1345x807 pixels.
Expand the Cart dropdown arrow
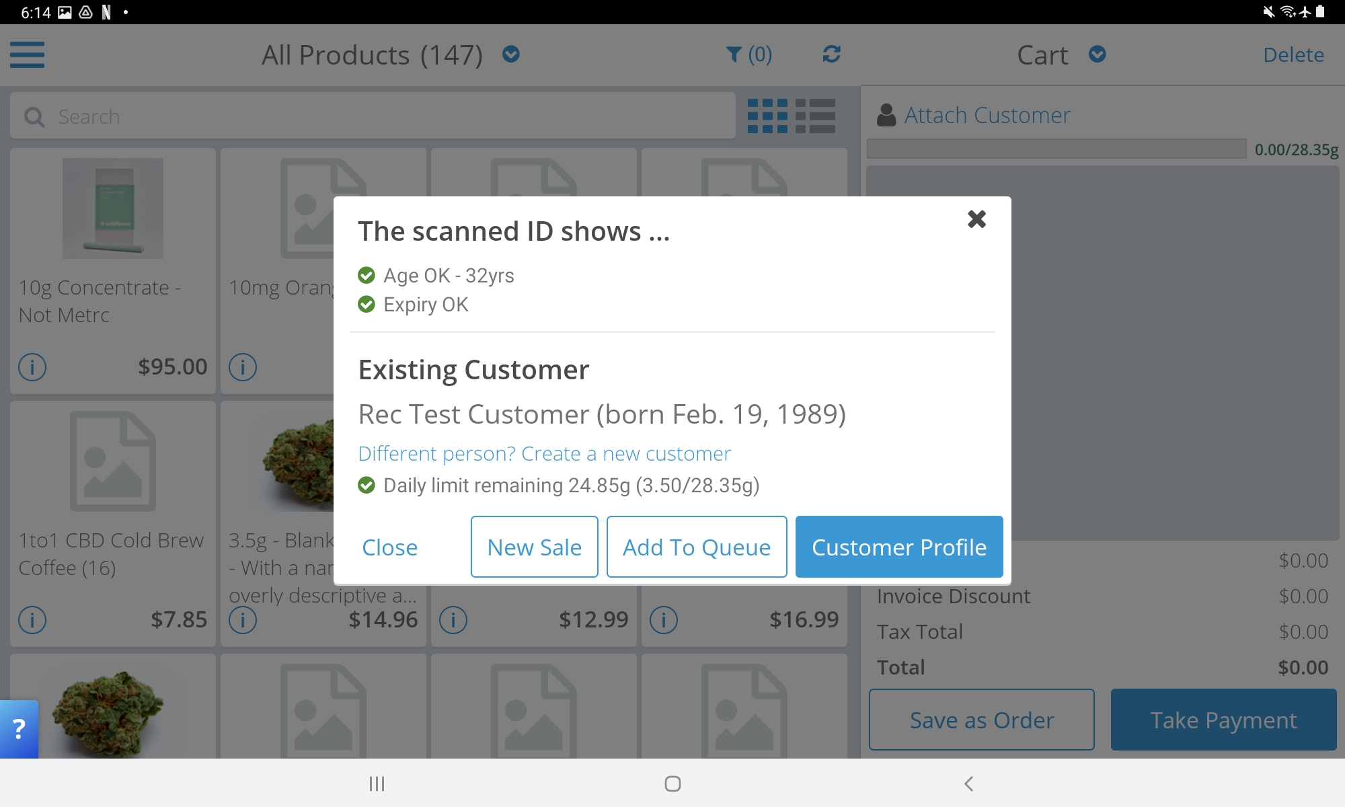(1098, 54)
